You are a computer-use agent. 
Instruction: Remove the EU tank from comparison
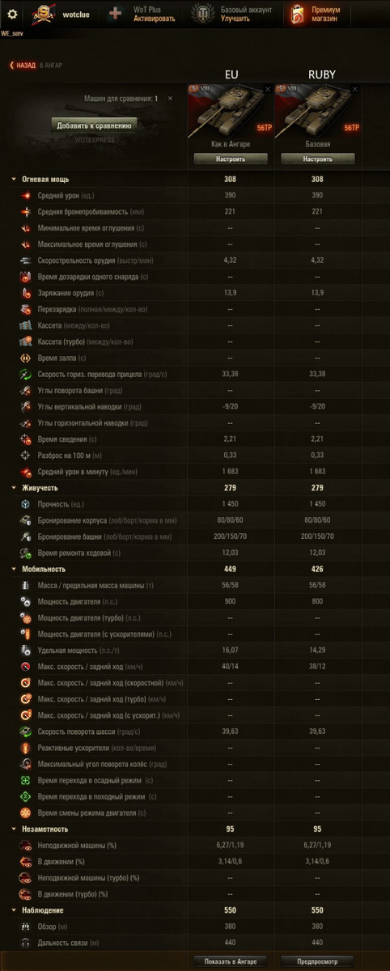click(268, 89)
